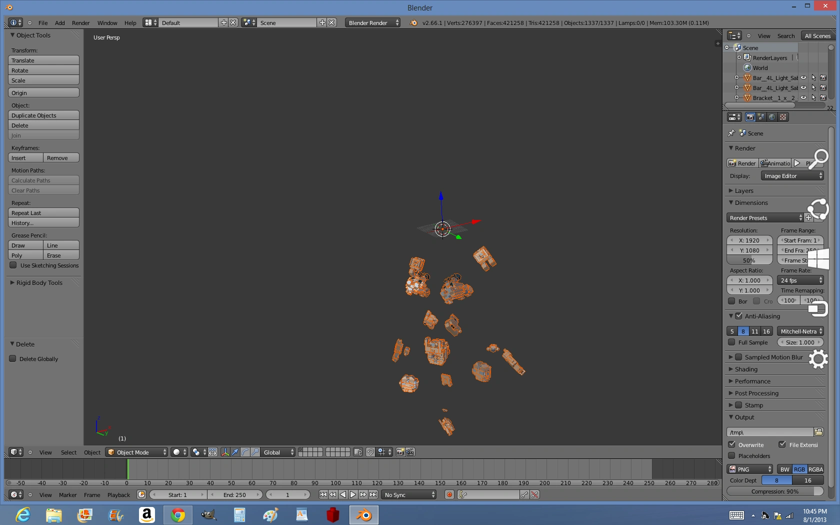Toggle the Stamp checkbox

(738, 405)
